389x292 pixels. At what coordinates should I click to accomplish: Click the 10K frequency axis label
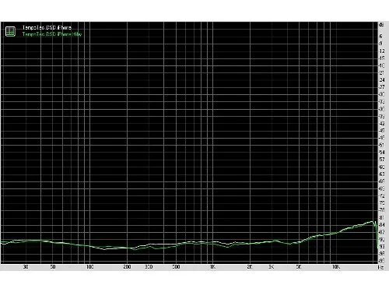[336, 267]
